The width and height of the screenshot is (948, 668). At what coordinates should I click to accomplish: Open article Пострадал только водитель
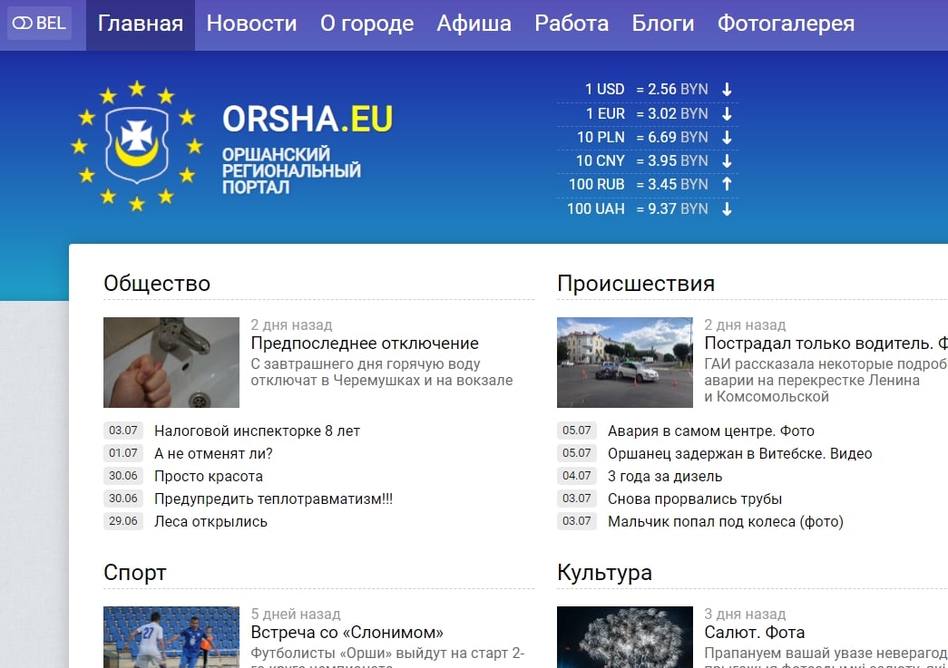click(x=826, y=343)
